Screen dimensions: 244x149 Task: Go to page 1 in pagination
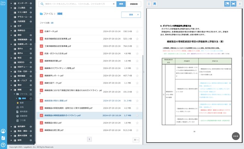coord(89,139)
